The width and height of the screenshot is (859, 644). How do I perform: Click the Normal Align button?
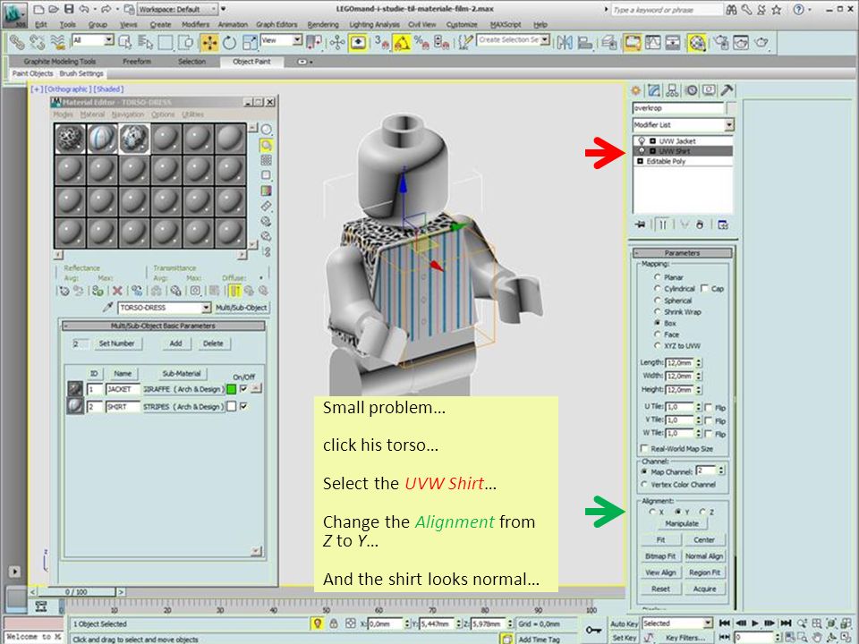(x=704, y=556)
